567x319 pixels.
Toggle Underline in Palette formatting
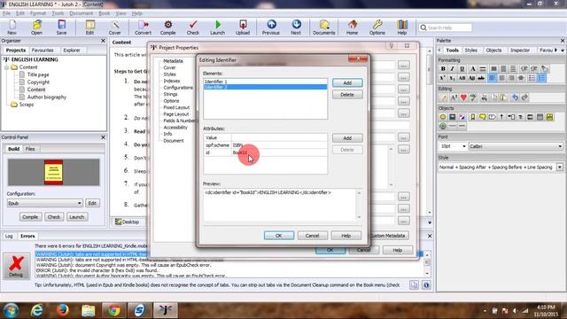click(462, 69)
